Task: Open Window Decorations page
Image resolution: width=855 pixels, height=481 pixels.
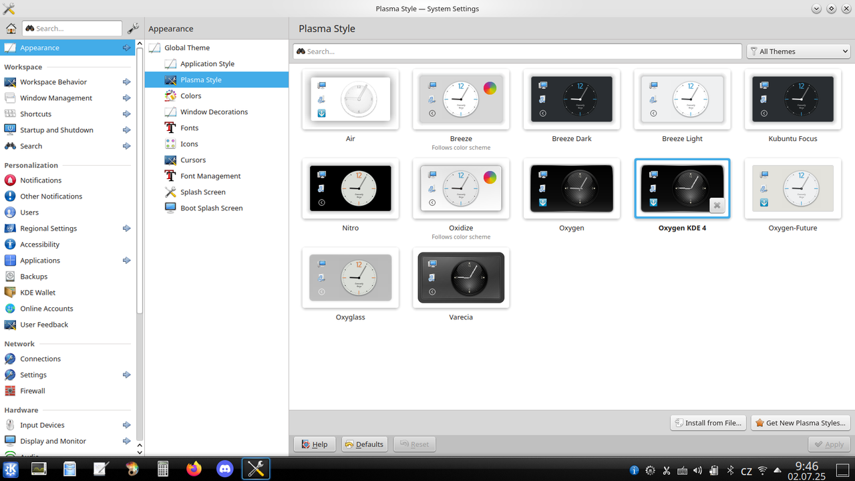Action: tap(216, 112)
